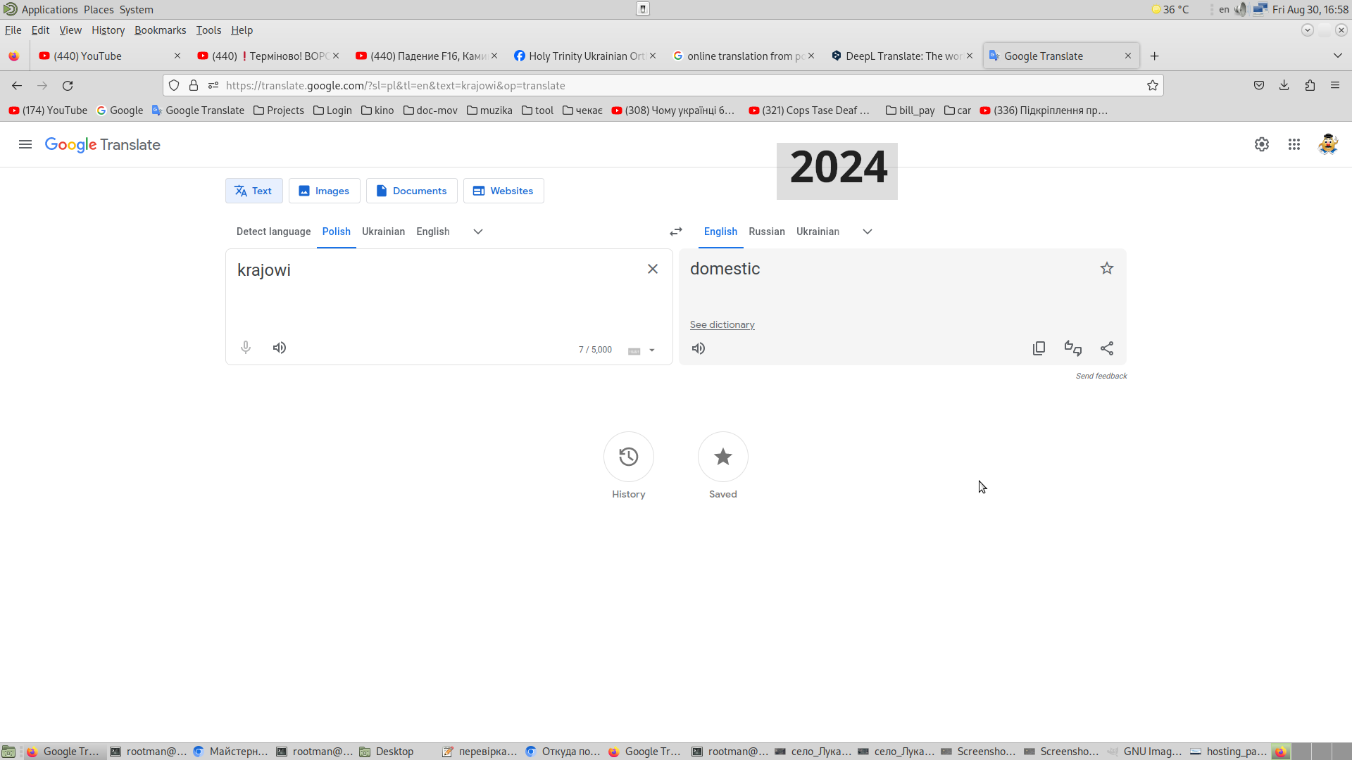Open the input tools keyboard dropdown
Image resolution: width=1352 pixels, height=760 pixels.
coord(652,350)
